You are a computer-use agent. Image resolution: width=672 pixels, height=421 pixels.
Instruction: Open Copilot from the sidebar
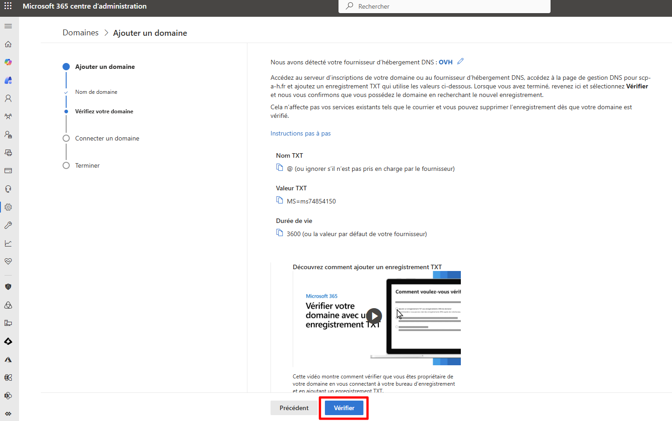coord(8,62)
